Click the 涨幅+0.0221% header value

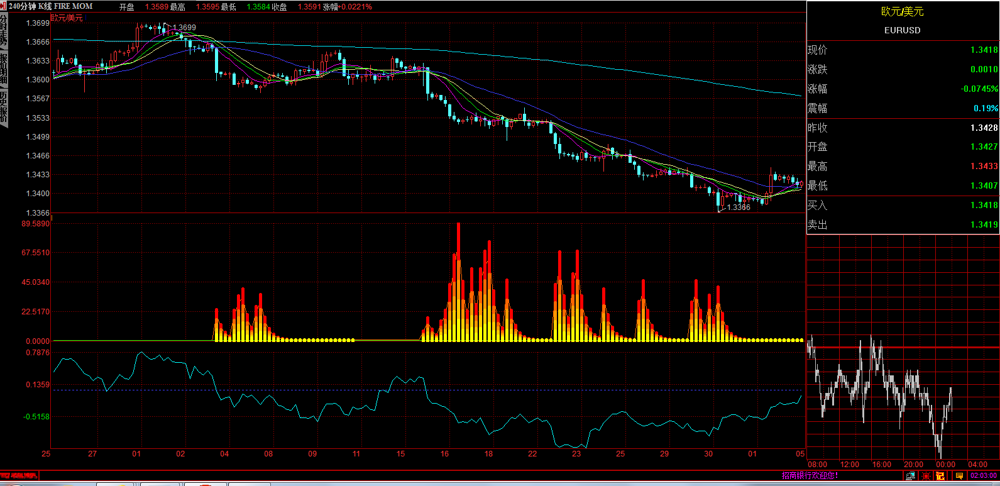[x=347, y=7]
